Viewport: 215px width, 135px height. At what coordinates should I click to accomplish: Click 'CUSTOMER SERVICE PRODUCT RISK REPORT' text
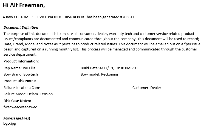pyautogui.click(x=50, y=17)
